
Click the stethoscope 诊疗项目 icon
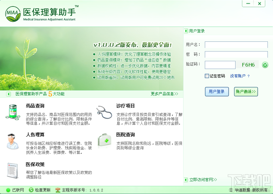(104, 112)
